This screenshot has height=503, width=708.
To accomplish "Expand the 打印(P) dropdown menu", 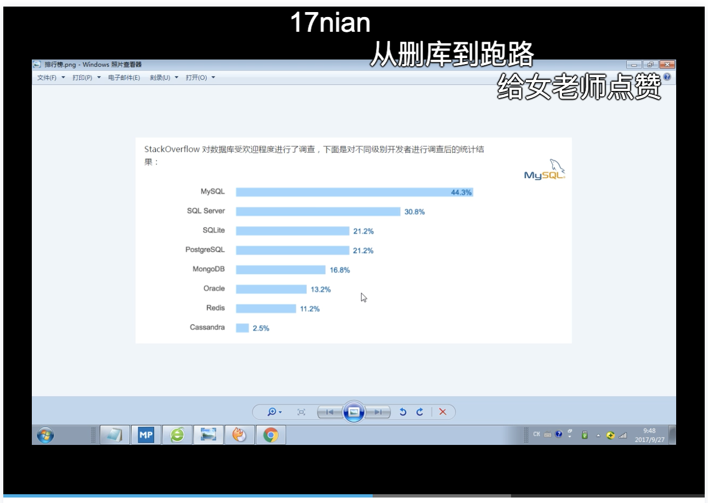I will point(86,78).
